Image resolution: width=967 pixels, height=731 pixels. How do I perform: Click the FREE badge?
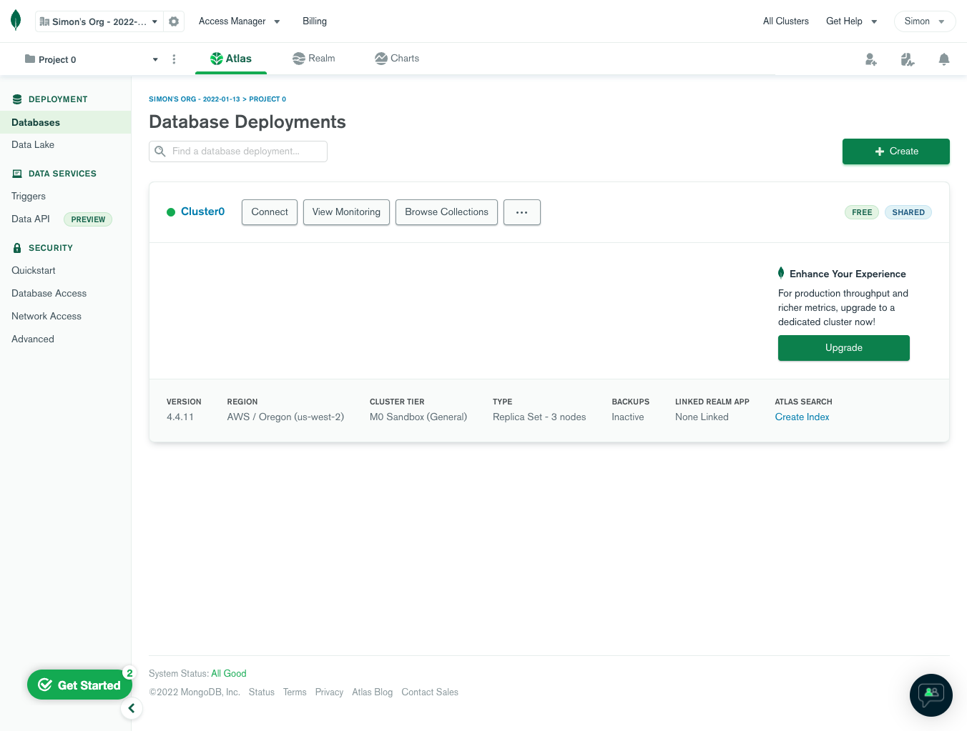click(862, 212)
